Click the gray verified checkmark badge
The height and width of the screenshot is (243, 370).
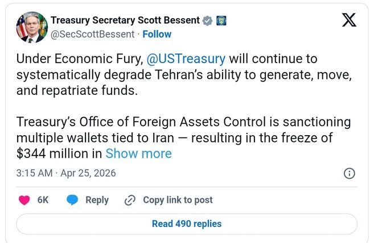click(x=208, y=20)
